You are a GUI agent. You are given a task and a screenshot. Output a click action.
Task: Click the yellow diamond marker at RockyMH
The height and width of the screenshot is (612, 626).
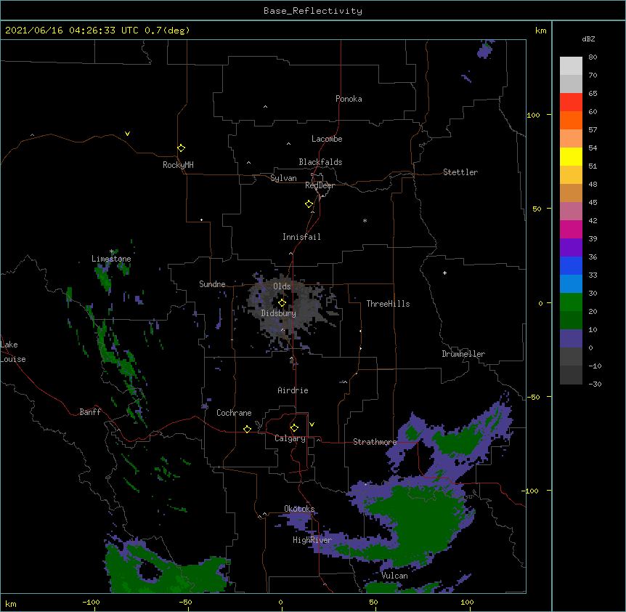[181, 148]
